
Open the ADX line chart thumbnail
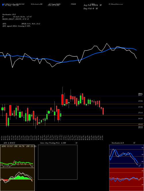pyautogui.click(x=17, y=156)
